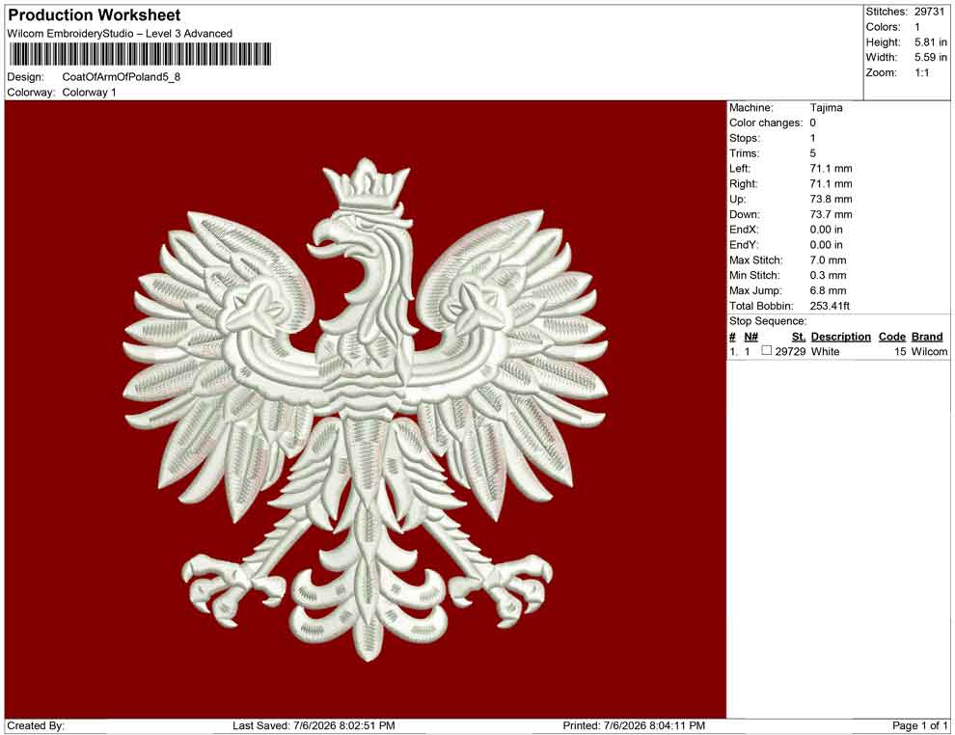Click Total Bobbin value '253.41ft'
Screen dimensions: 955x735
pos(830,306)
